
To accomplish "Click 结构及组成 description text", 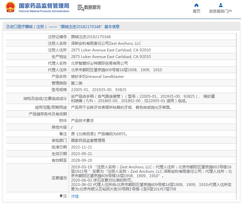I will click(143, 99).
